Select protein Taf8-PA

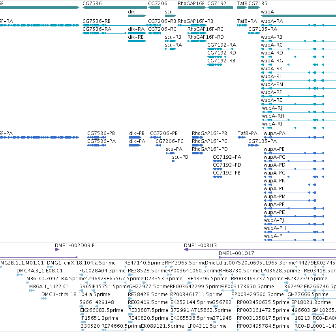pos(242,137)
